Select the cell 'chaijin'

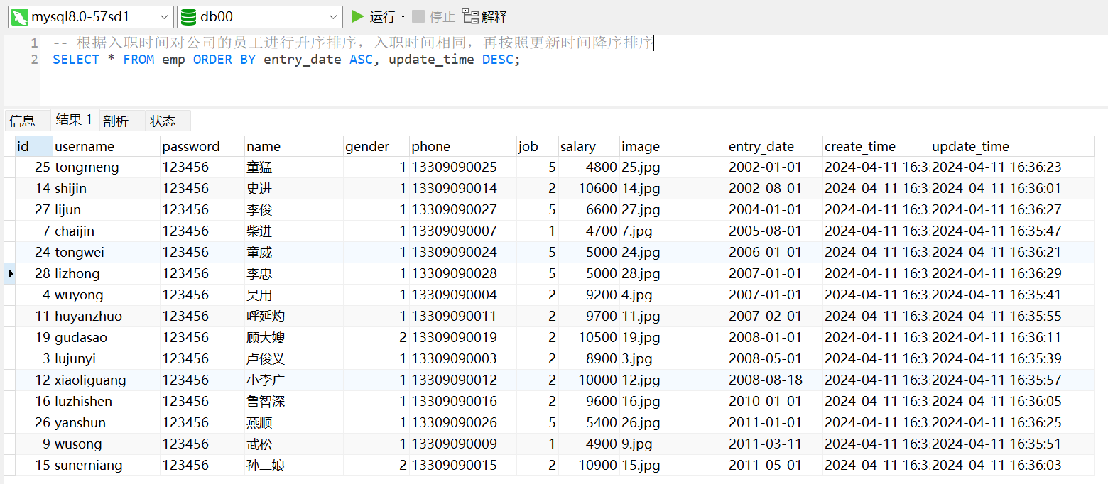[x=107, y=231]
